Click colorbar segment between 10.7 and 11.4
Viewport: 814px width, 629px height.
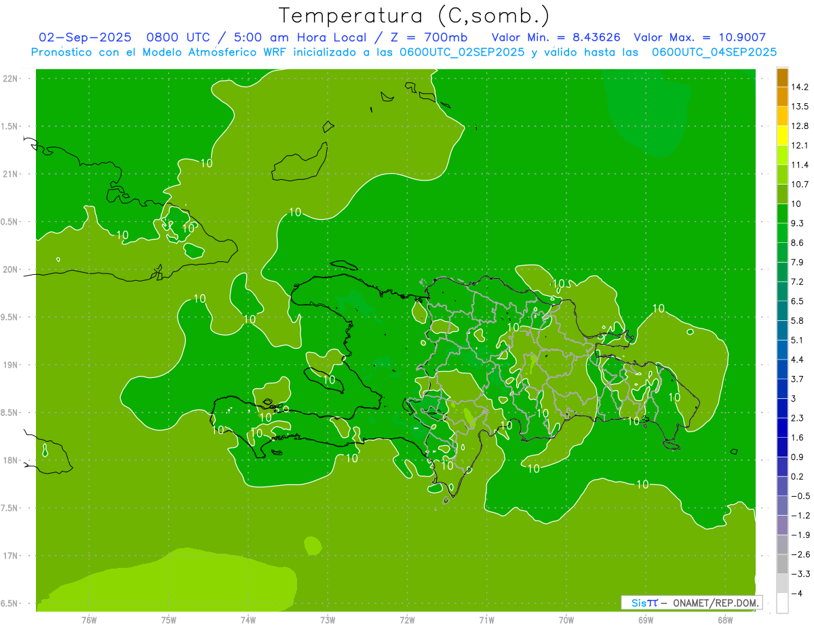[x=782, y=174]
